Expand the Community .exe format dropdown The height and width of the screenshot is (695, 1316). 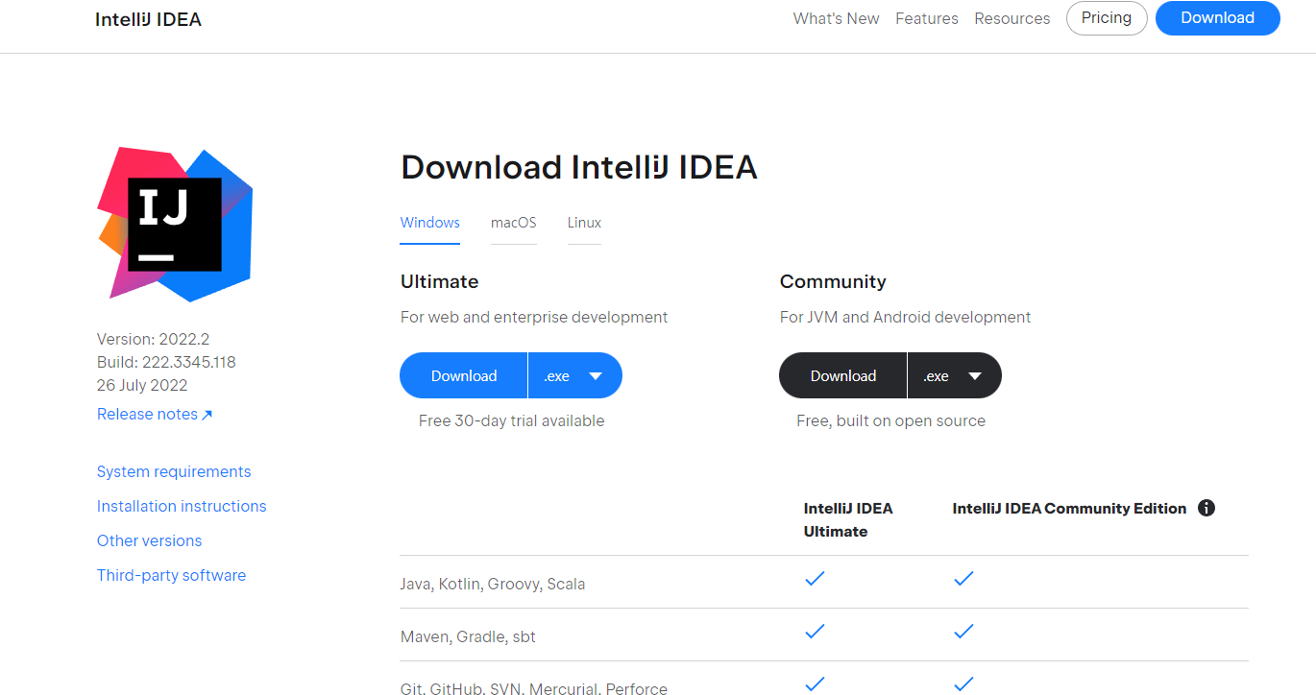pos(955,375)
